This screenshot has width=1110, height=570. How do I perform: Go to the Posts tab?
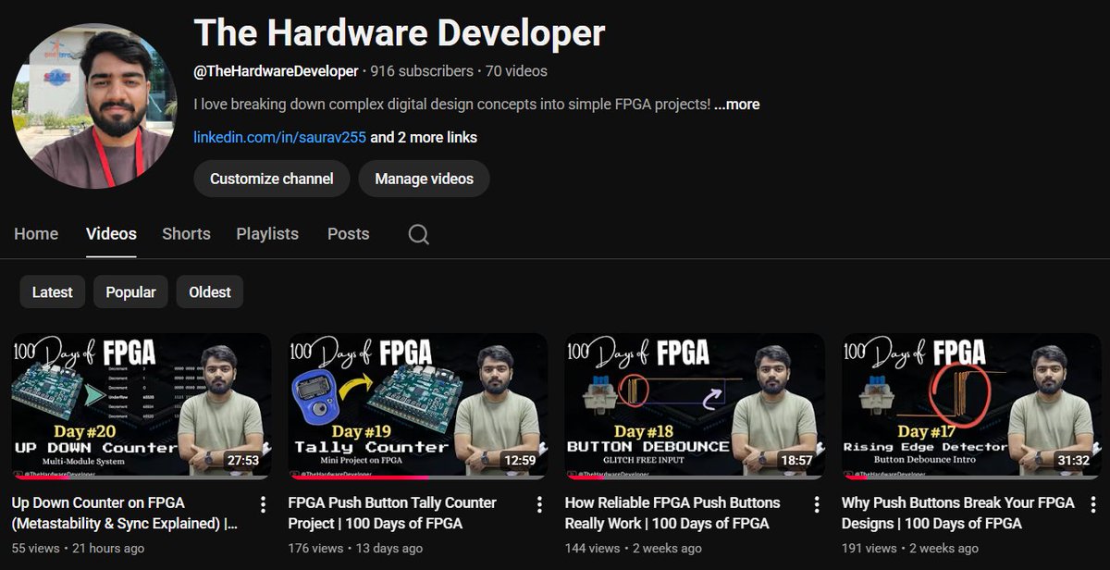(x=348, y=234)
